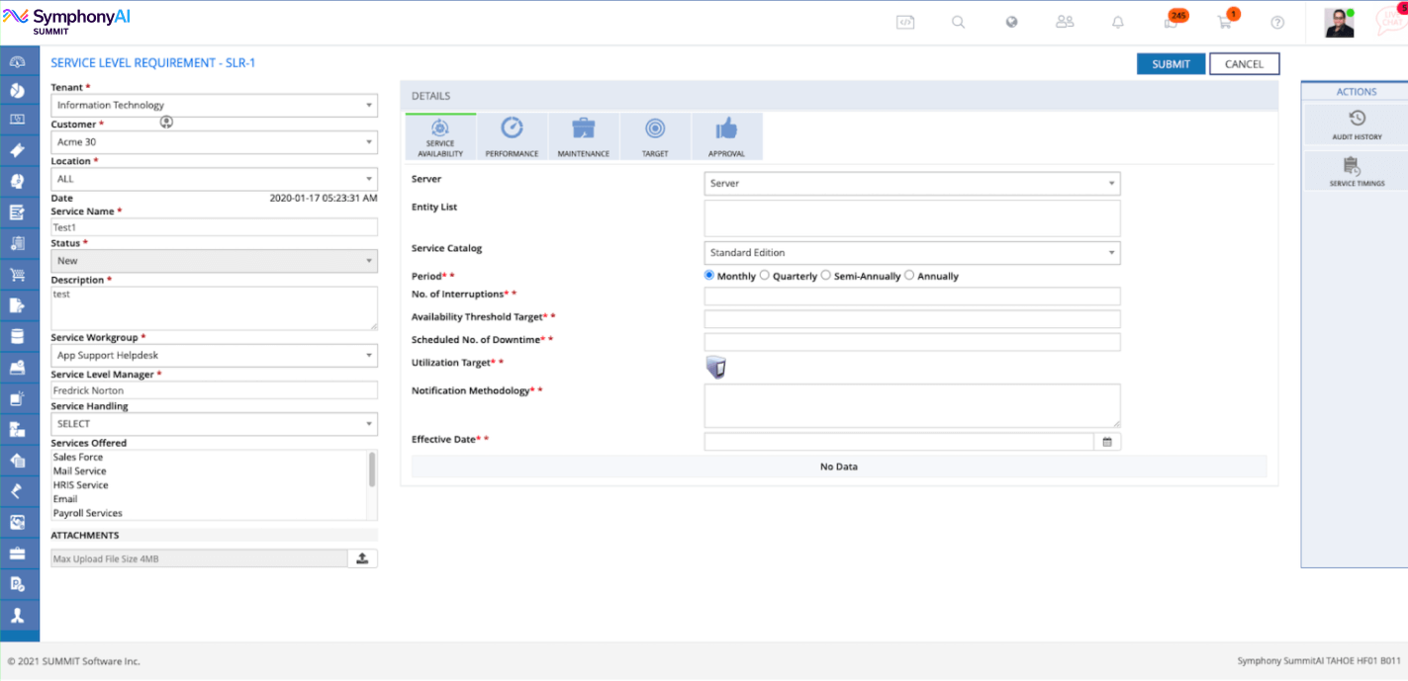Image resolution: width=1408 pixels, height=681 pixels.
Task: Open Service Timings in the Actions panel
Action: pos(1357,171)
